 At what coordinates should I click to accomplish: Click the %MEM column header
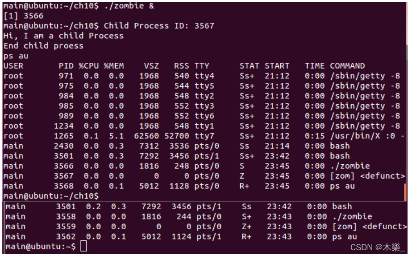point(114,66)
